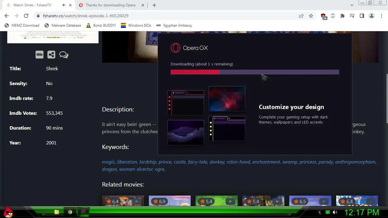Click the striped circle extension icon
The image size is (388, 218).
(333, 16)
